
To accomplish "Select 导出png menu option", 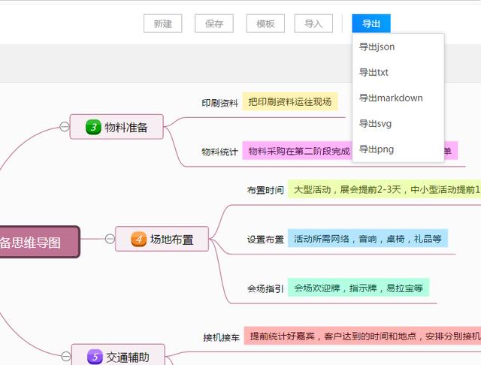I will coord(376,149).
